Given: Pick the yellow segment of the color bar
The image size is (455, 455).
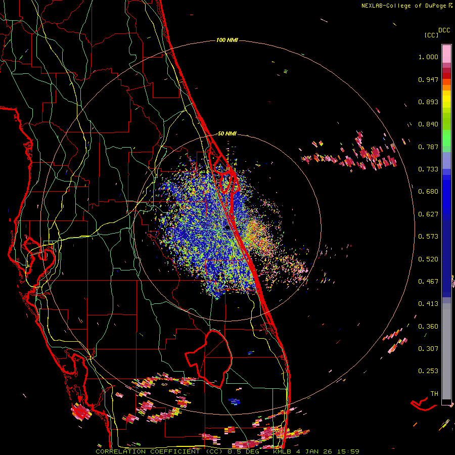Looking at the screenshot, I should [x=446, y=99].
